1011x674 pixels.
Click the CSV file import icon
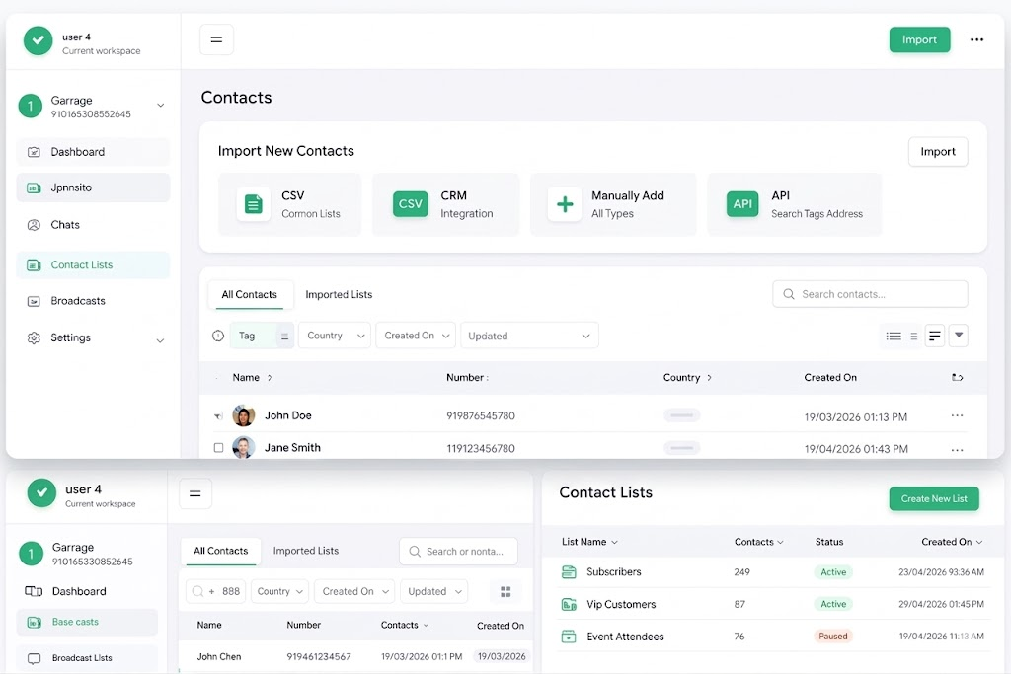point(254,204)
